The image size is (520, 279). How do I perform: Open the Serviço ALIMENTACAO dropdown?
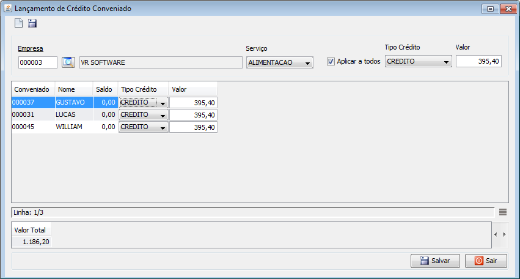click(280, 62)
